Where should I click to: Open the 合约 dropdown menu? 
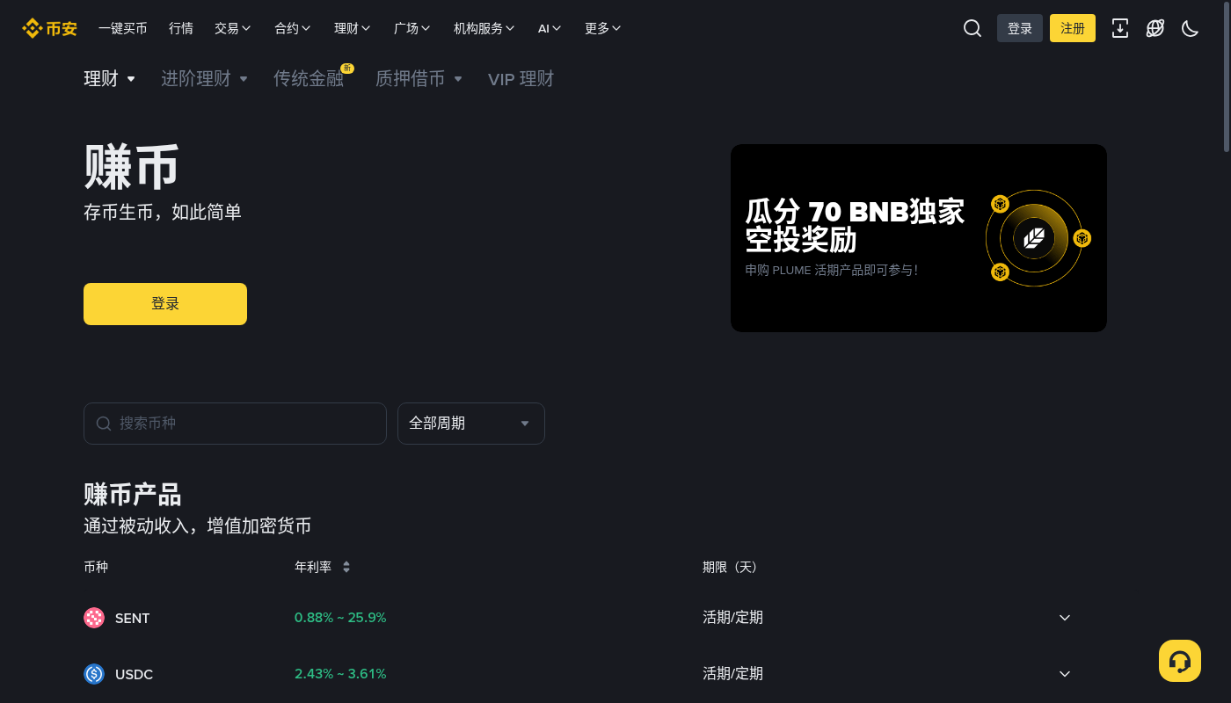(x=293, y=28)
